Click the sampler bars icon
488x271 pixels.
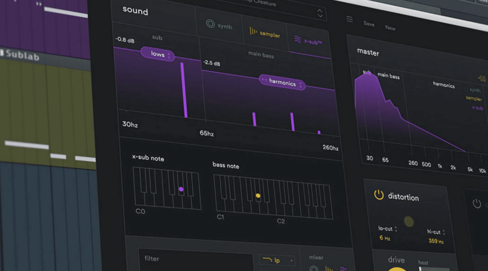[x=253, y=31]
